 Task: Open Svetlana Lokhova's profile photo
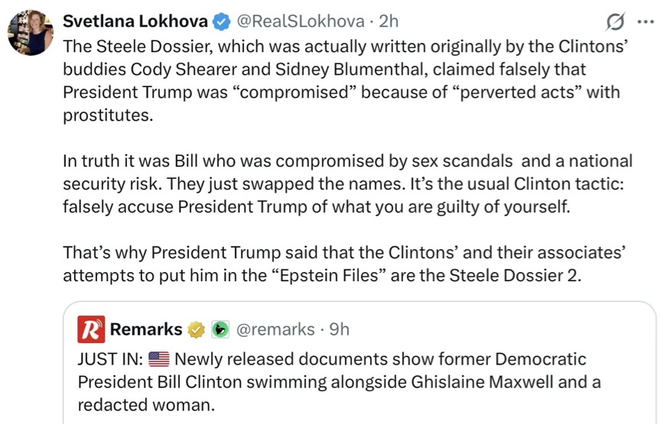[x=30, y=32]
